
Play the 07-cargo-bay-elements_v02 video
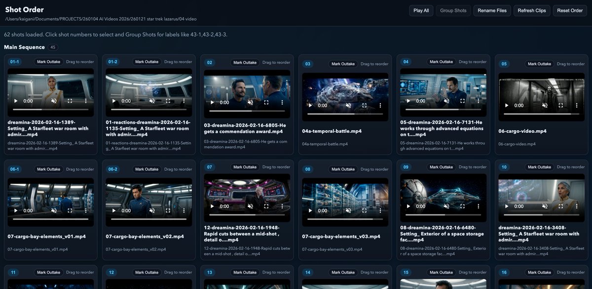coord(114,211)
